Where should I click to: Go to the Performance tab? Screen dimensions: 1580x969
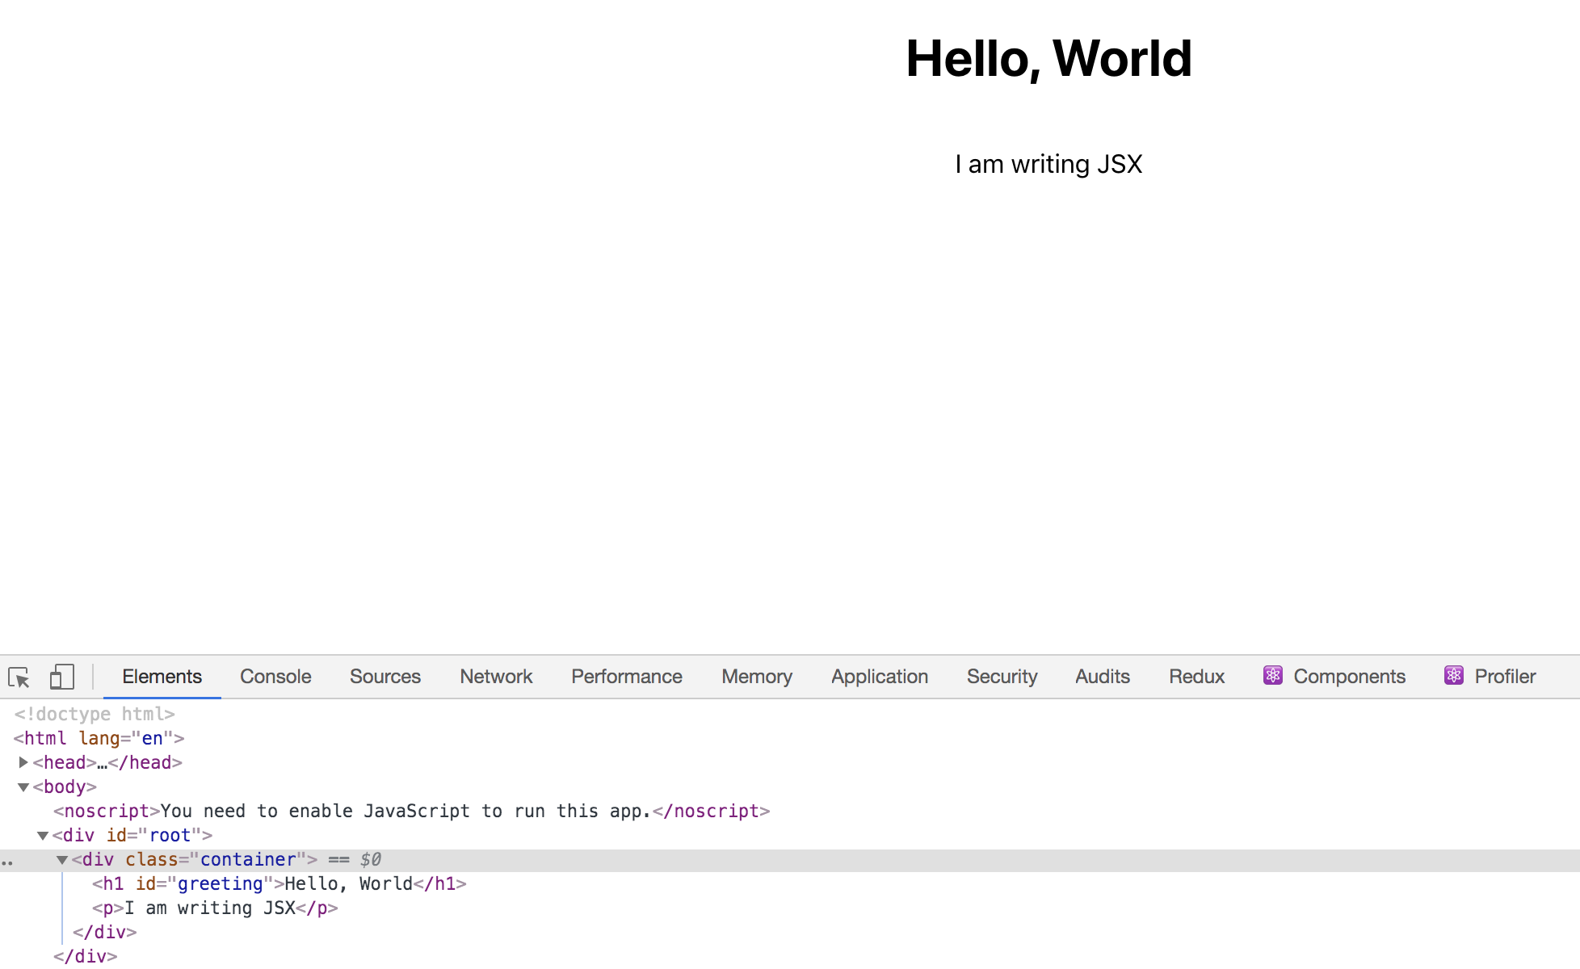coord(627,677)
